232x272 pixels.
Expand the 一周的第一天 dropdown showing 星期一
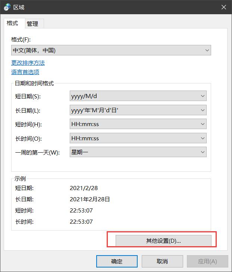tap(138, 152)
